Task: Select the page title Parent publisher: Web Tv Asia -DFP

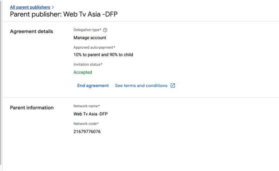Action: pos(64,14)
